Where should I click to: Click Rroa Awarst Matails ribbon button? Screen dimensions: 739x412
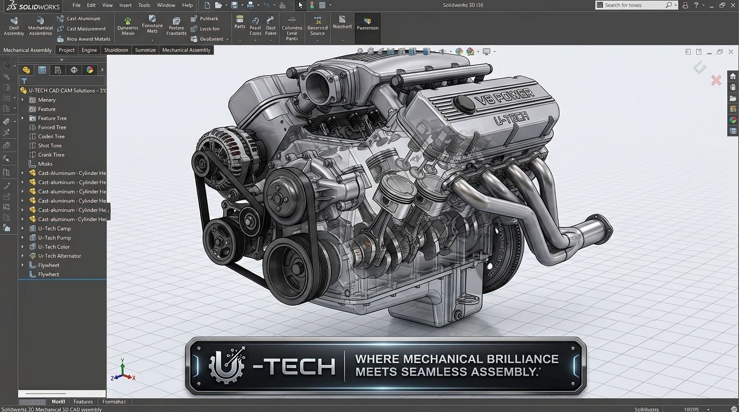pos(83,39)
